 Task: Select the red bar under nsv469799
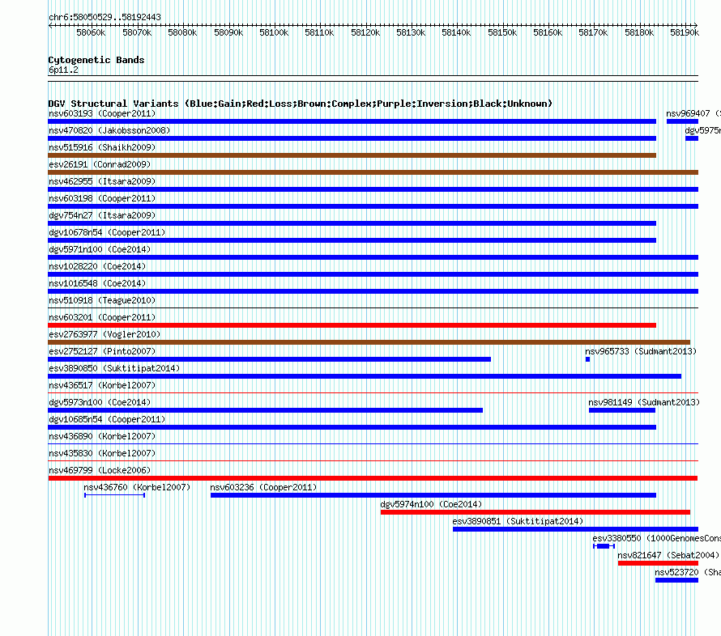click(x=373, y=478)
